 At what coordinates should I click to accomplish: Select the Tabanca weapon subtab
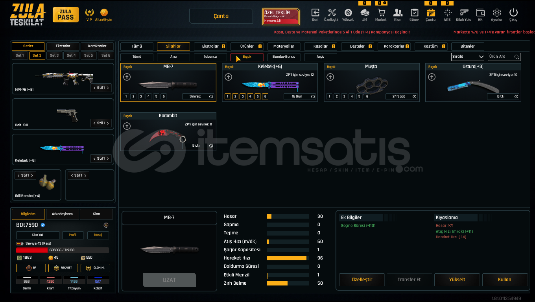[x=210, y=57]
